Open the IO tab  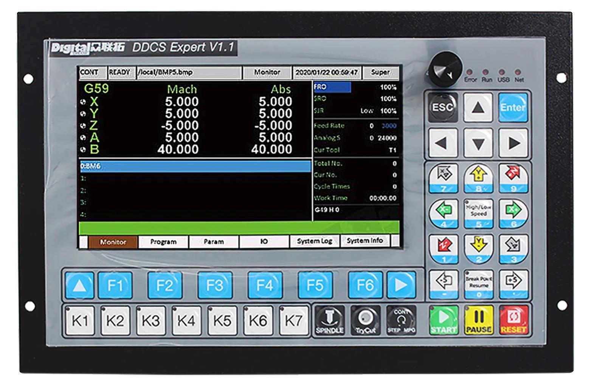[264, 242]
